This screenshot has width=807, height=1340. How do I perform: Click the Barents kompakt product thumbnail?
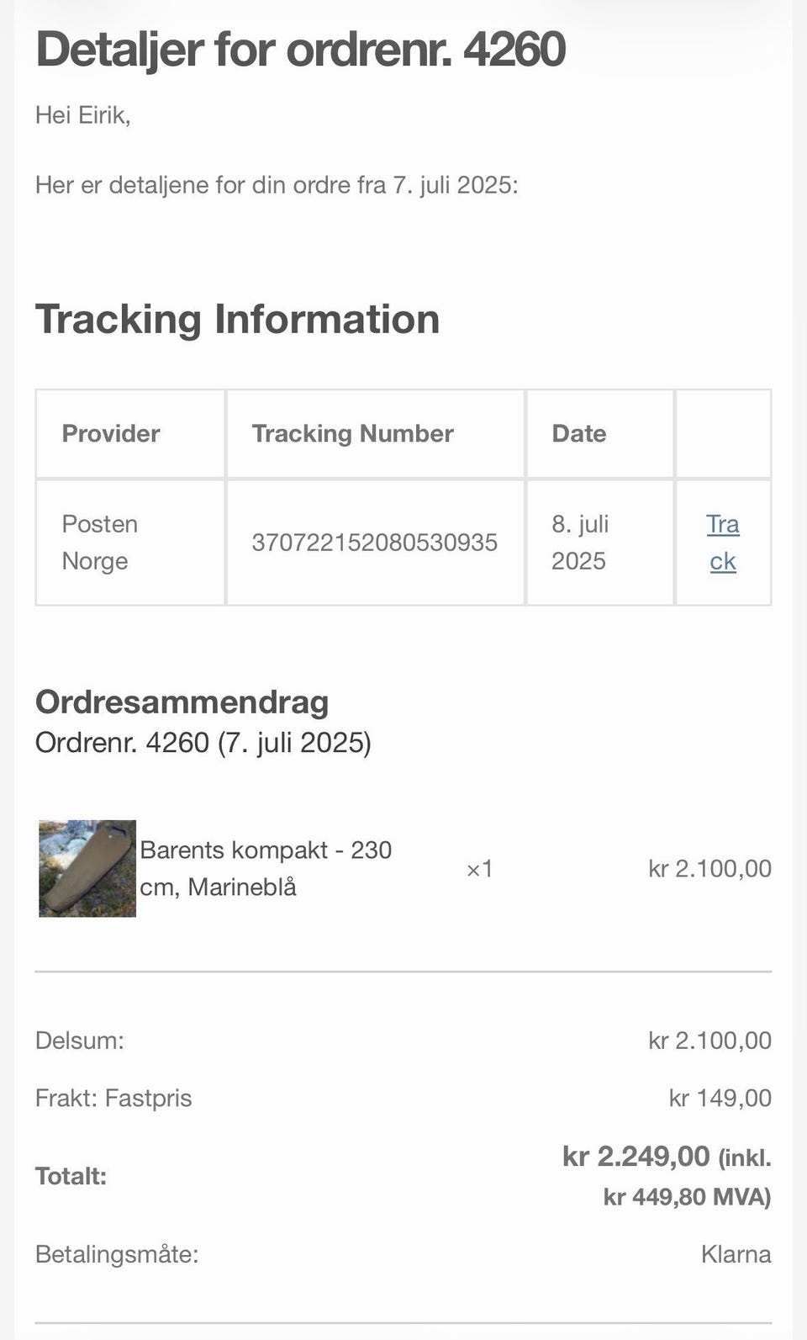pyautogui.click(x=87, y=868)
